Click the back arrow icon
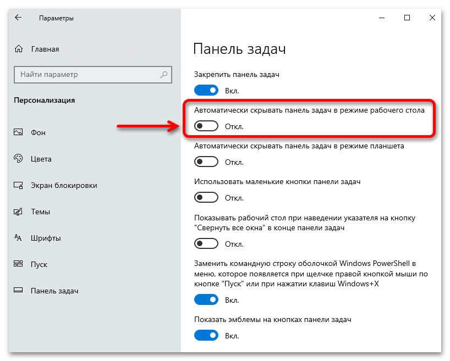The height and width of the screenshot is (361, 450). 18,18
